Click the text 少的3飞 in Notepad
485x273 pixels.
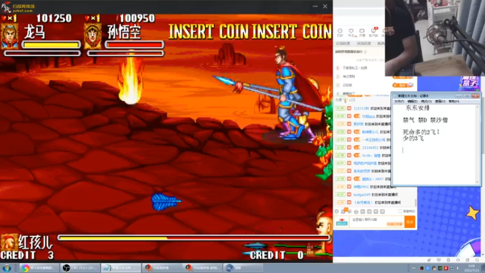coord(413,138)
